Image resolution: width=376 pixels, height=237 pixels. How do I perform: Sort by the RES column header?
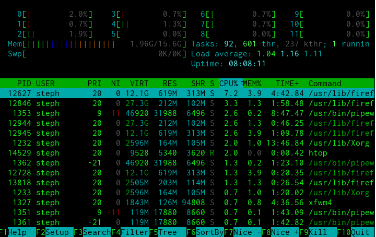click(170, 84)
